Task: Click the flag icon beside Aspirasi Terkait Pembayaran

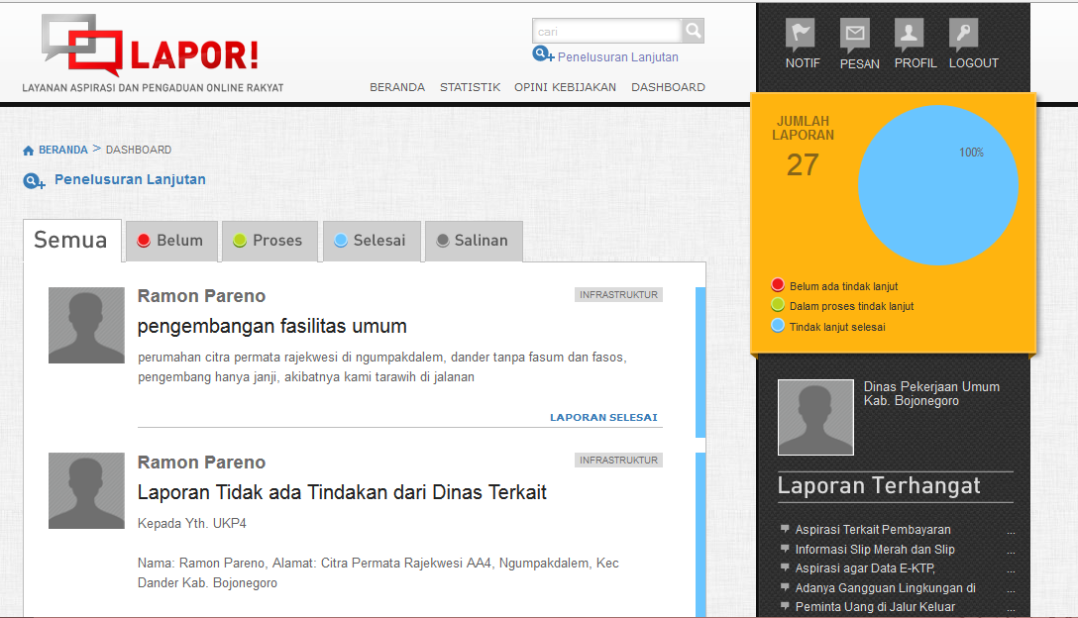Action: (785, 529)
